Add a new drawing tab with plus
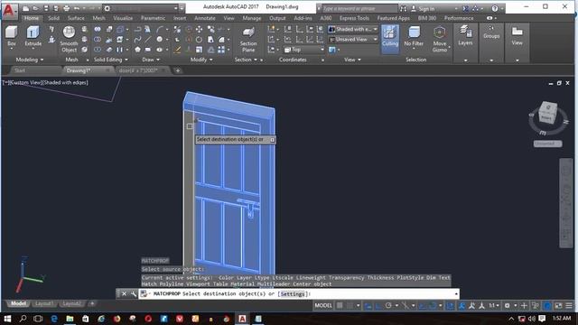Viewport: 578px width, 325px height. coord(178,70)
